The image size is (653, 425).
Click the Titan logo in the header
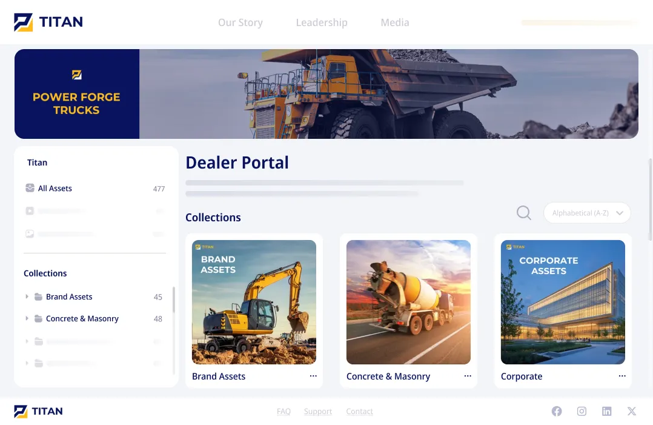coord(48,22)
